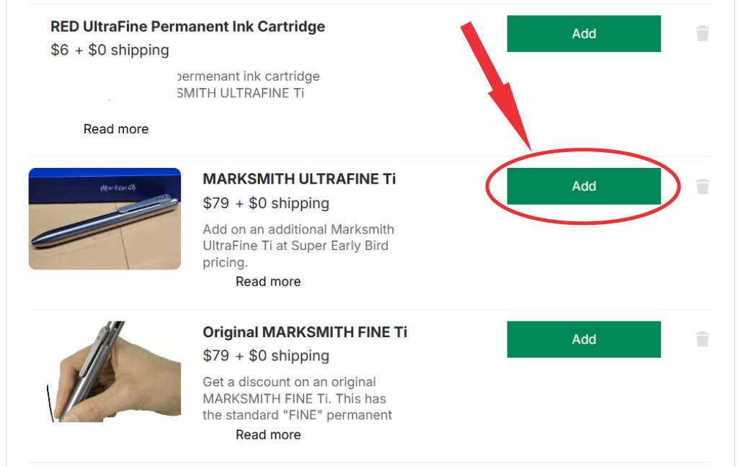Screen dimensions: 738x467
Task: Select the RED UltraFine Permanent Ink Cartridge title
Action: [187, 26]
